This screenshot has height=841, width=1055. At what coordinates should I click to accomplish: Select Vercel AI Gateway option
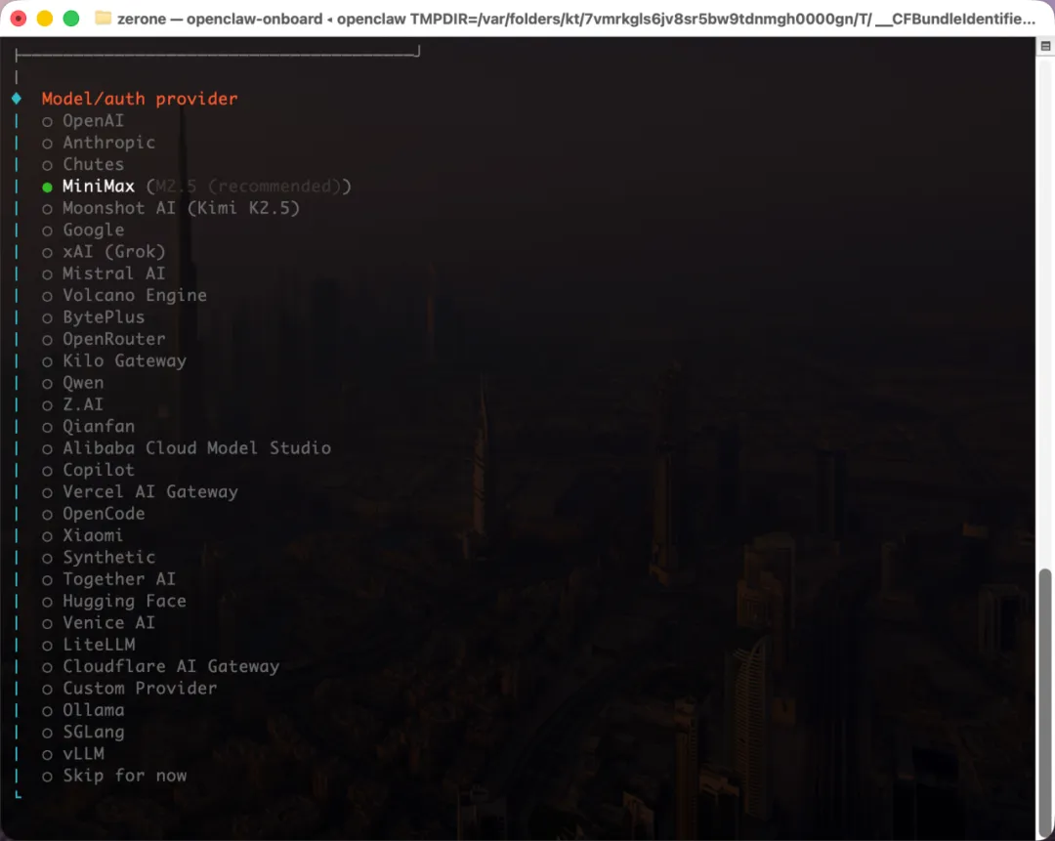coord(140,492)
